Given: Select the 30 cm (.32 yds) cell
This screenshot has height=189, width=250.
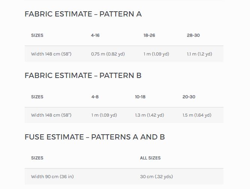Looking at the screenshot, I should [x=156, y=177].
